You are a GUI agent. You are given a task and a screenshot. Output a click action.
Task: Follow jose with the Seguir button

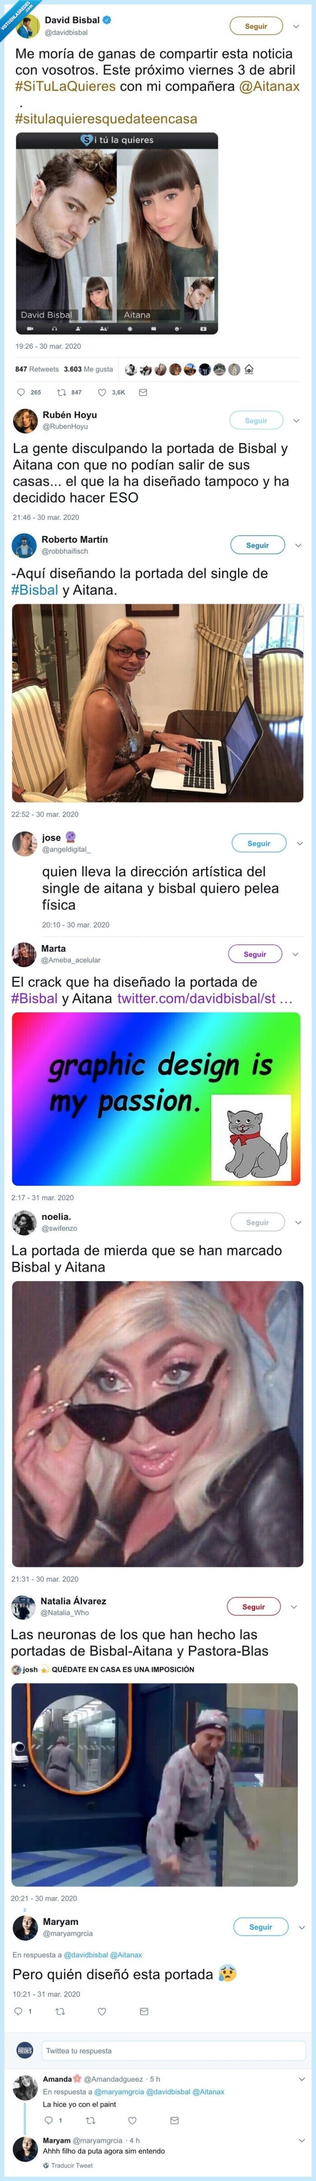(258, 844)
